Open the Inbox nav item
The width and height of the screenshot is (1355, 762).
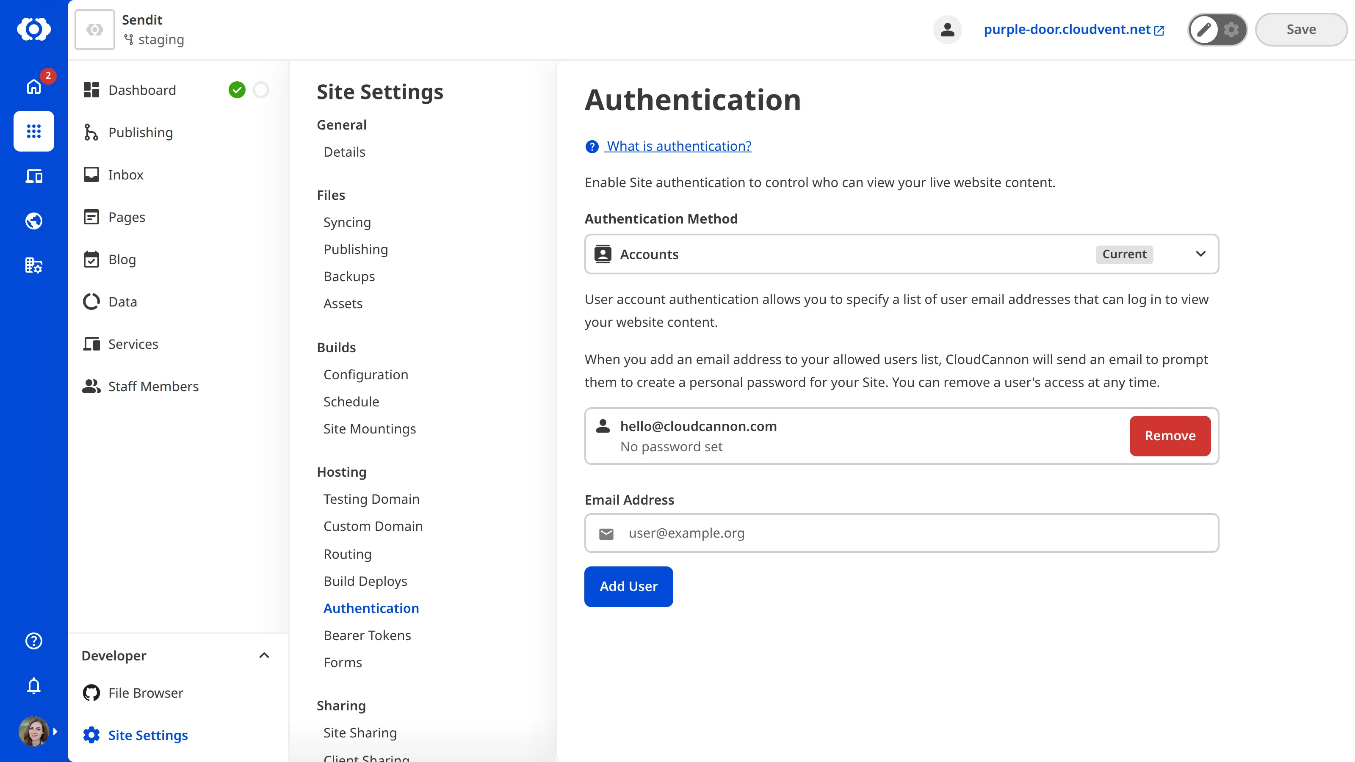pos(126,174)
